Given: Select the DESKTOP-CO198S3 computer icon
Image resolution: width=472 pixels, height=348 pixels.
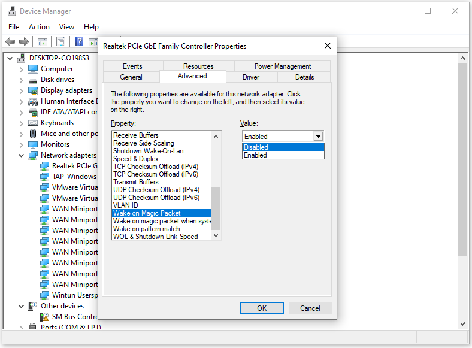Looking at the screenshot, I should coord(22,58).
